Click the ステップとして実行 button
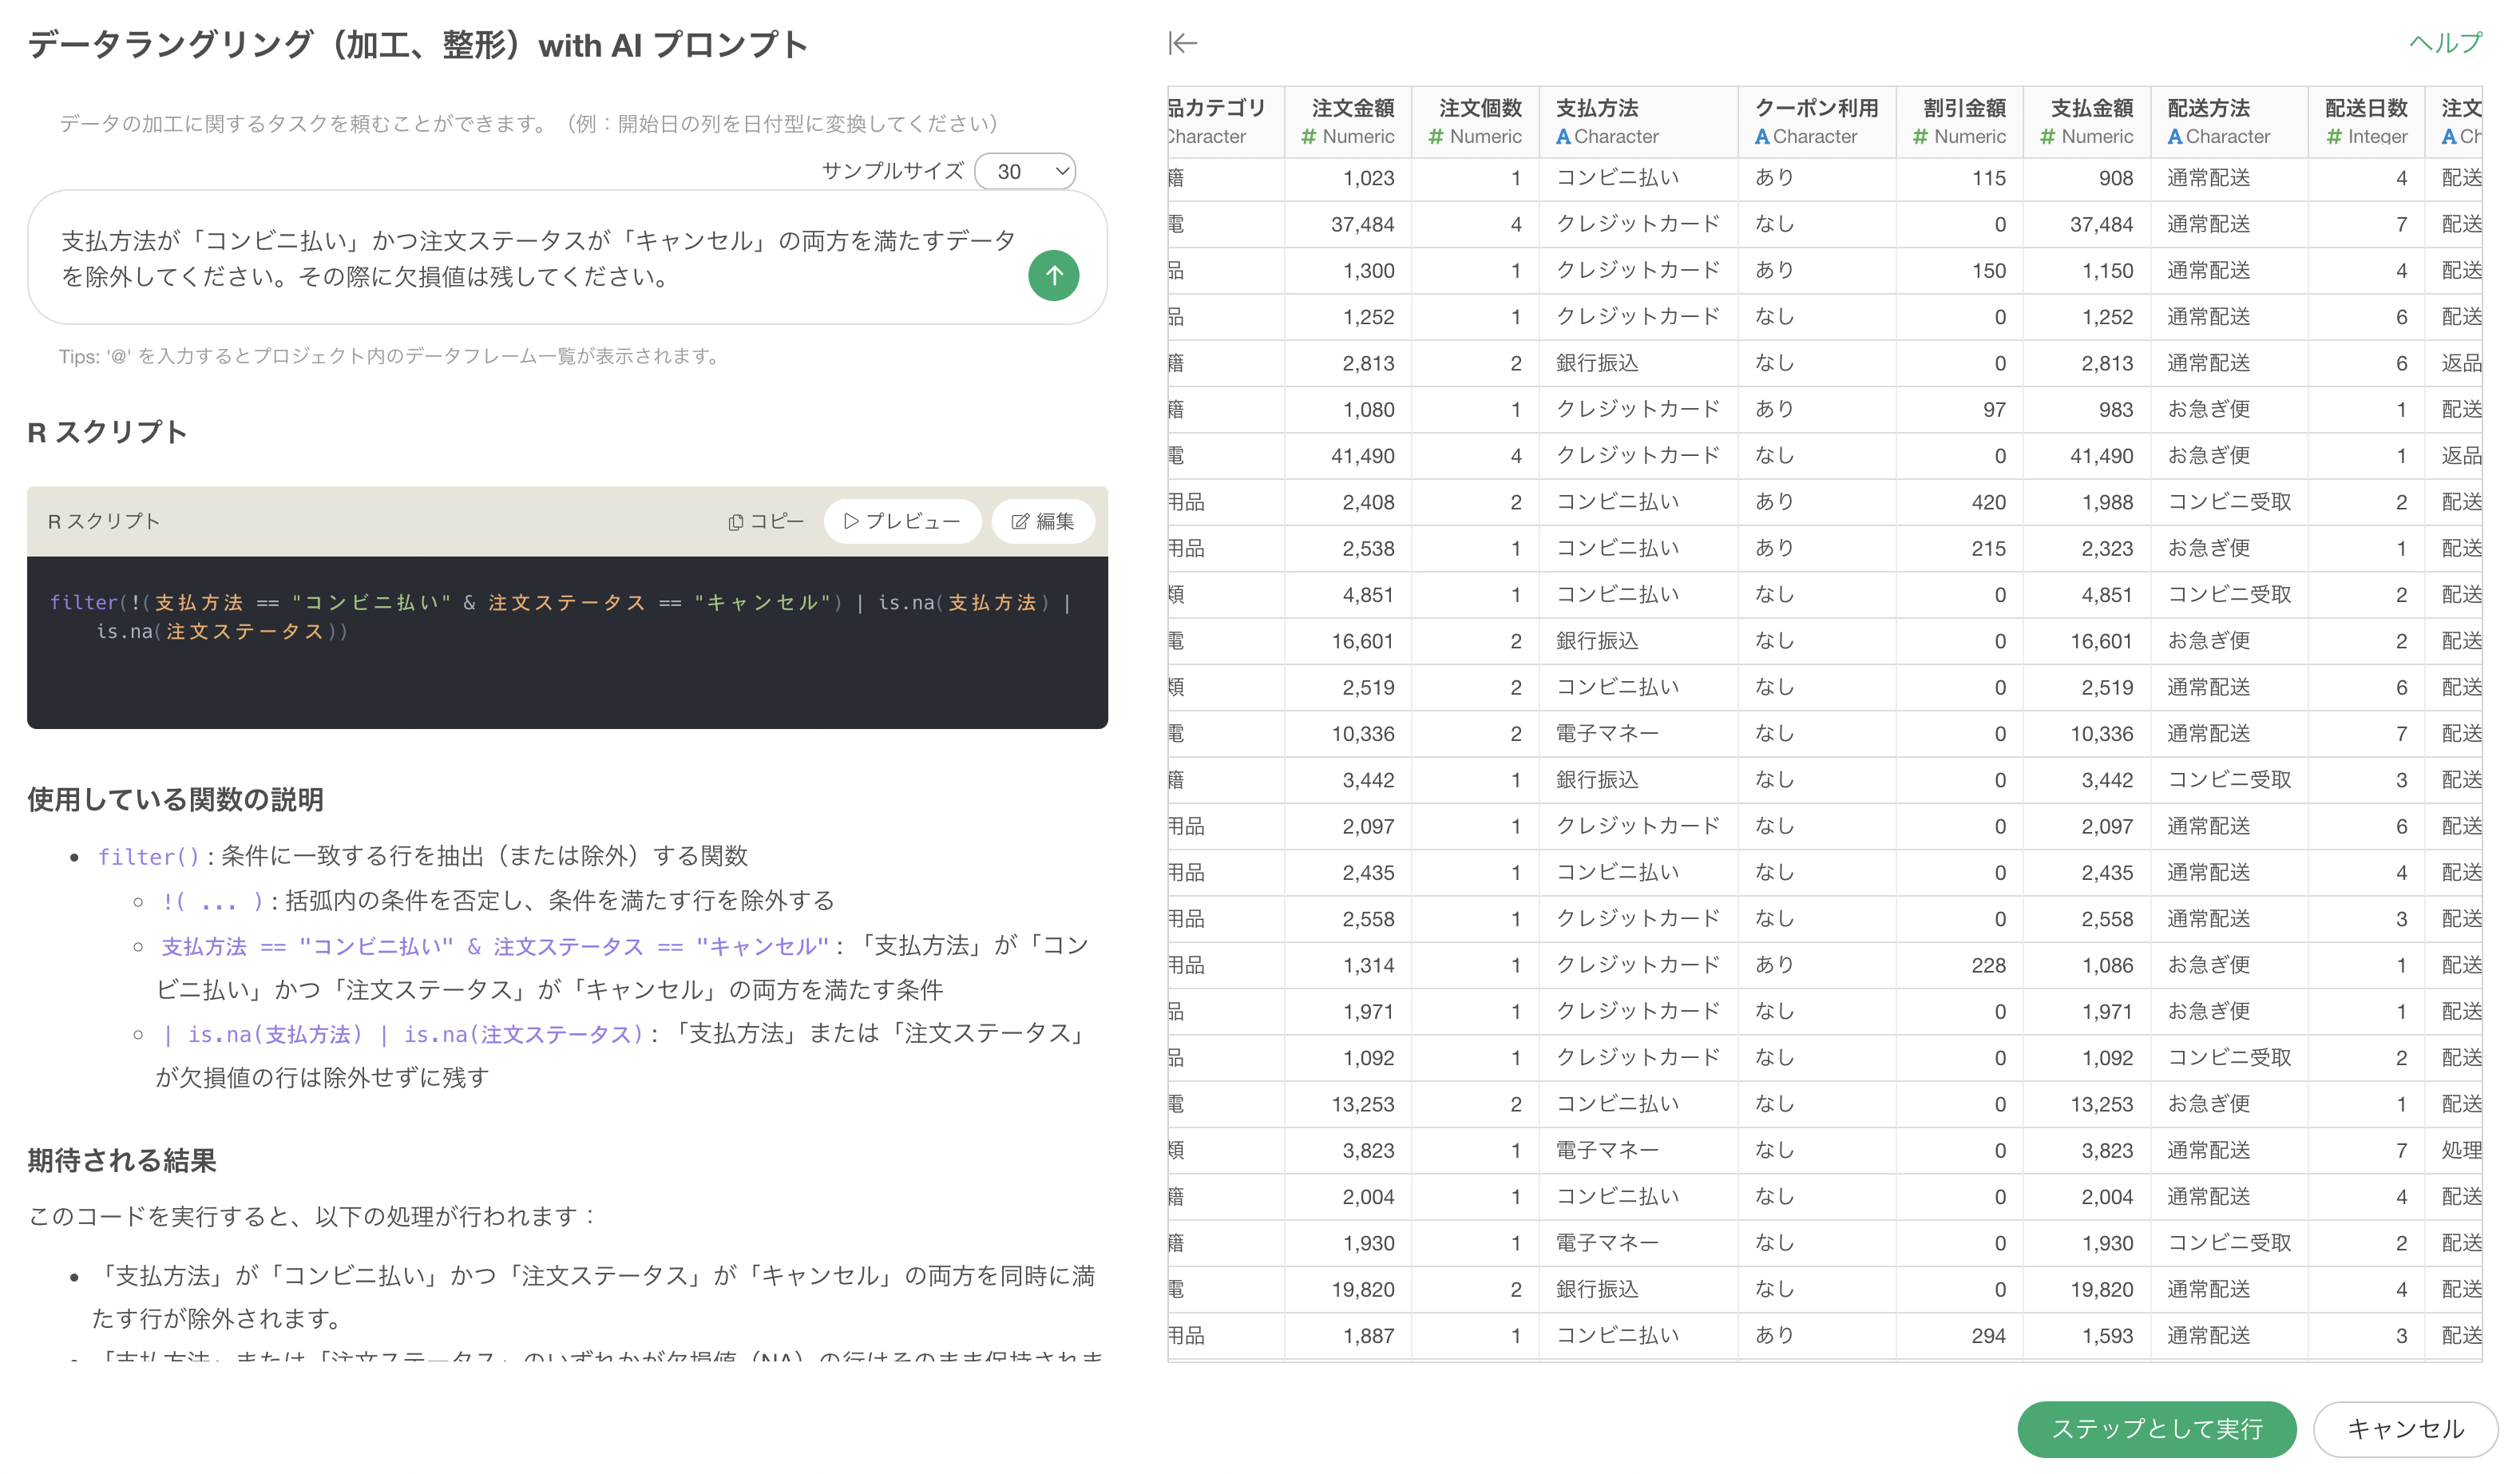Viewport: 2520px width, 1474px height. (2156, 1428)
